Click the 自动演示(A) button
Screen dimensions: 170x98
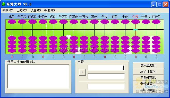(x=148, y=78)
